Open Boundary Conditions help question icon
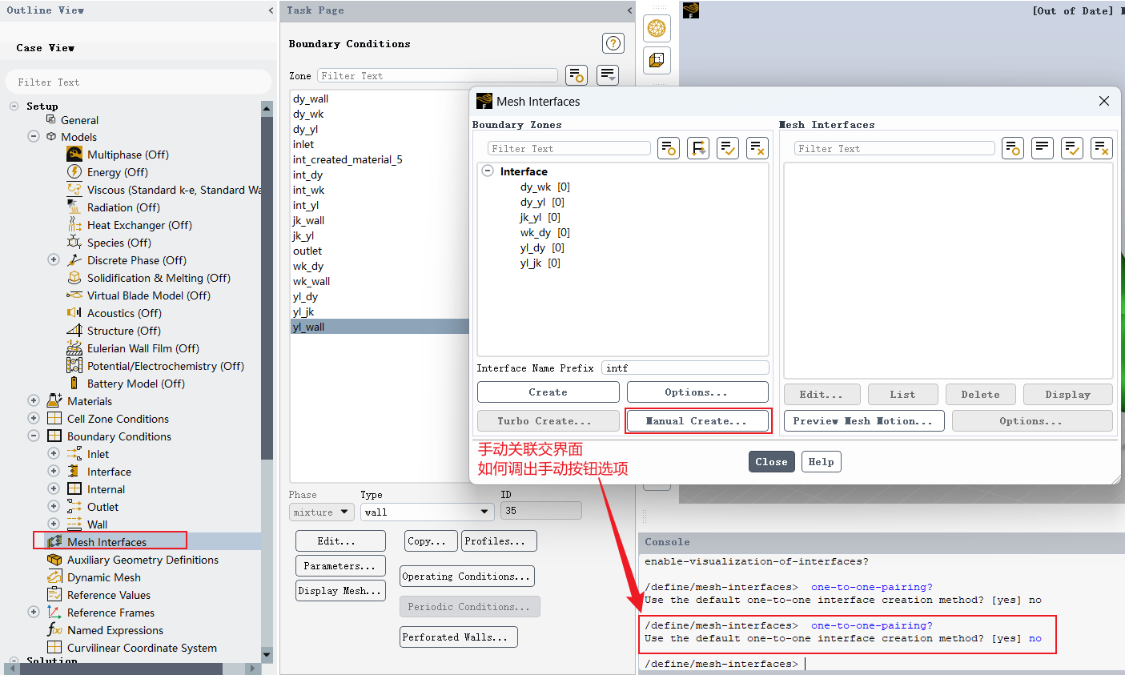Screen dimensions: 1125x675 tap(613, 43)
